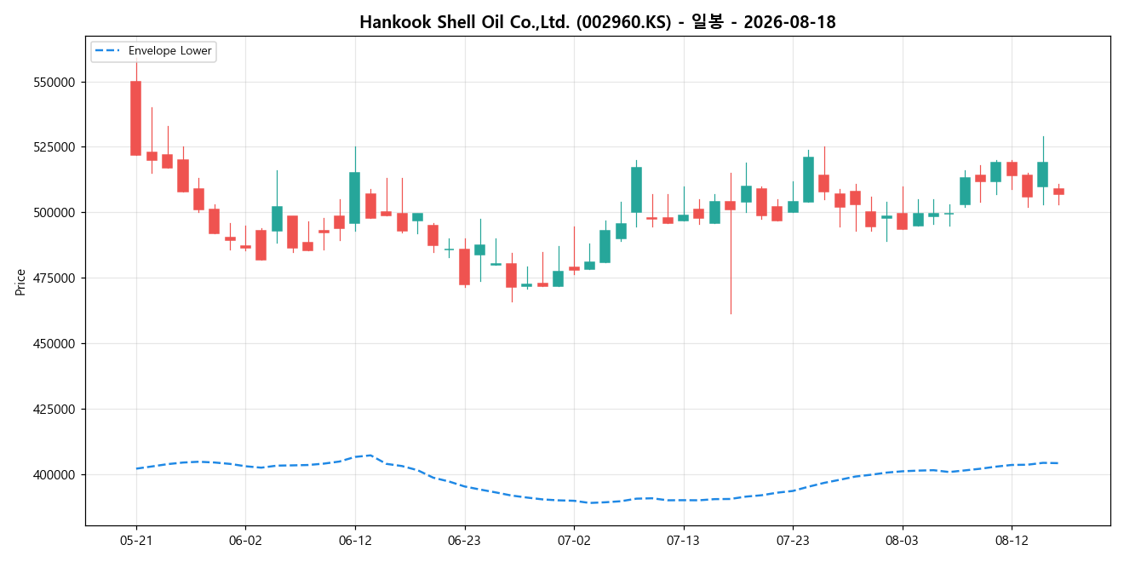Click the 06-02 date axis label
Viewport: 1124px width, 562px height.
tap(245, 541)
